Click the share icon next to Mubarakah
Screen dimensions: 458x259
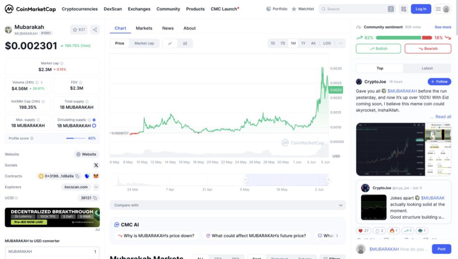coord(95,30)
